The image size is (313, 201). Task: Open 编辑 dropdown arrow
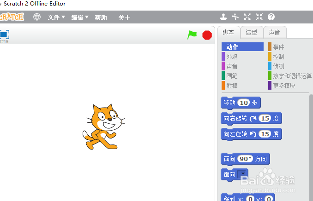pyautogui.click(x=87, y=17)
